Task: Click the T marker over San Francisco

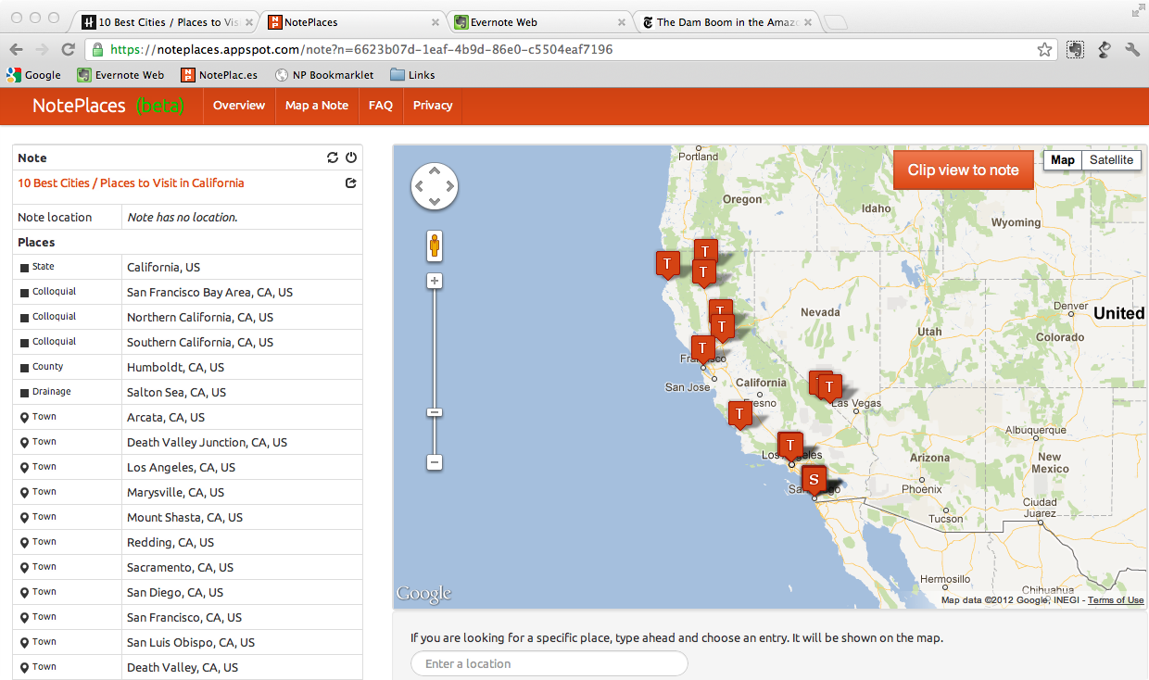Action: coord(703,350)
